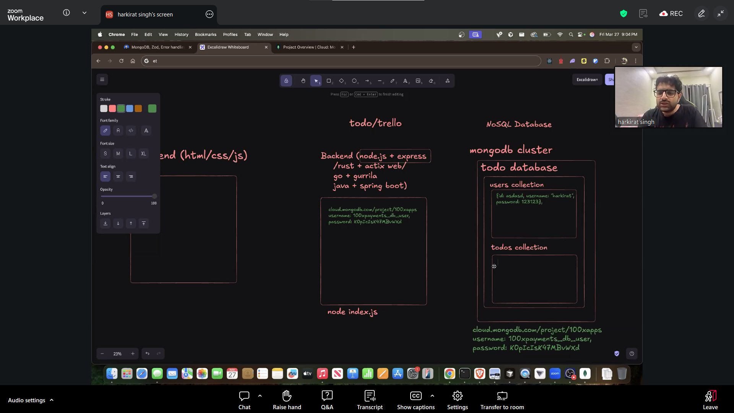Screen dimensions: 734x413
Task: Toggle the canvas lock tool
Action: [x=286, y=81]
